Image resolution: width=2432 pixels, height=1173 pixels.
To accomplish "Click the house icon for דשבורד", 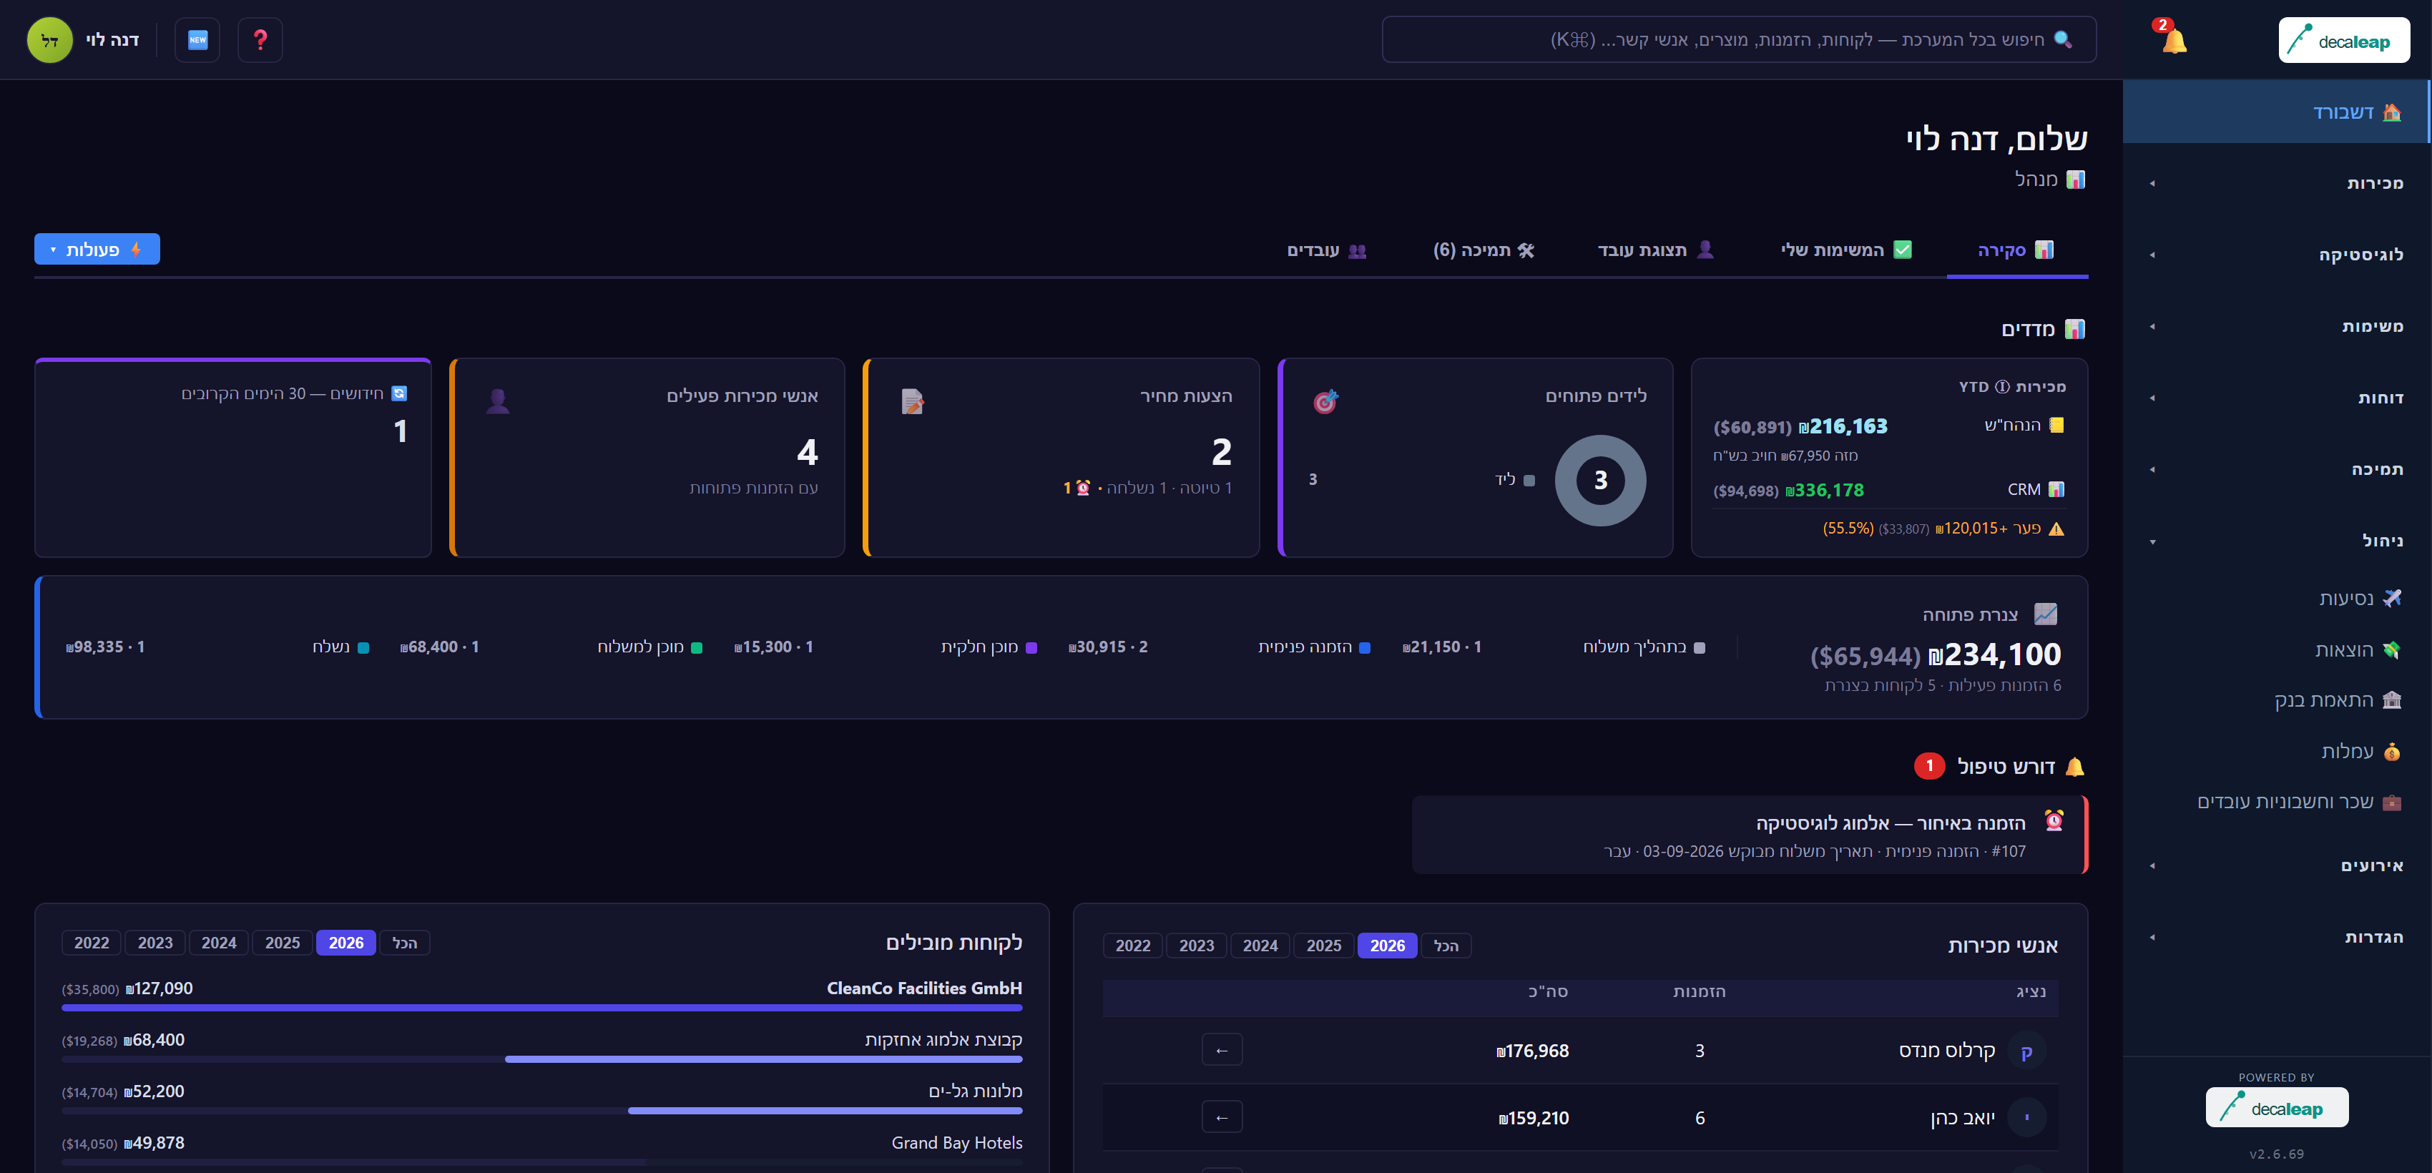I will click(2393, 112).
